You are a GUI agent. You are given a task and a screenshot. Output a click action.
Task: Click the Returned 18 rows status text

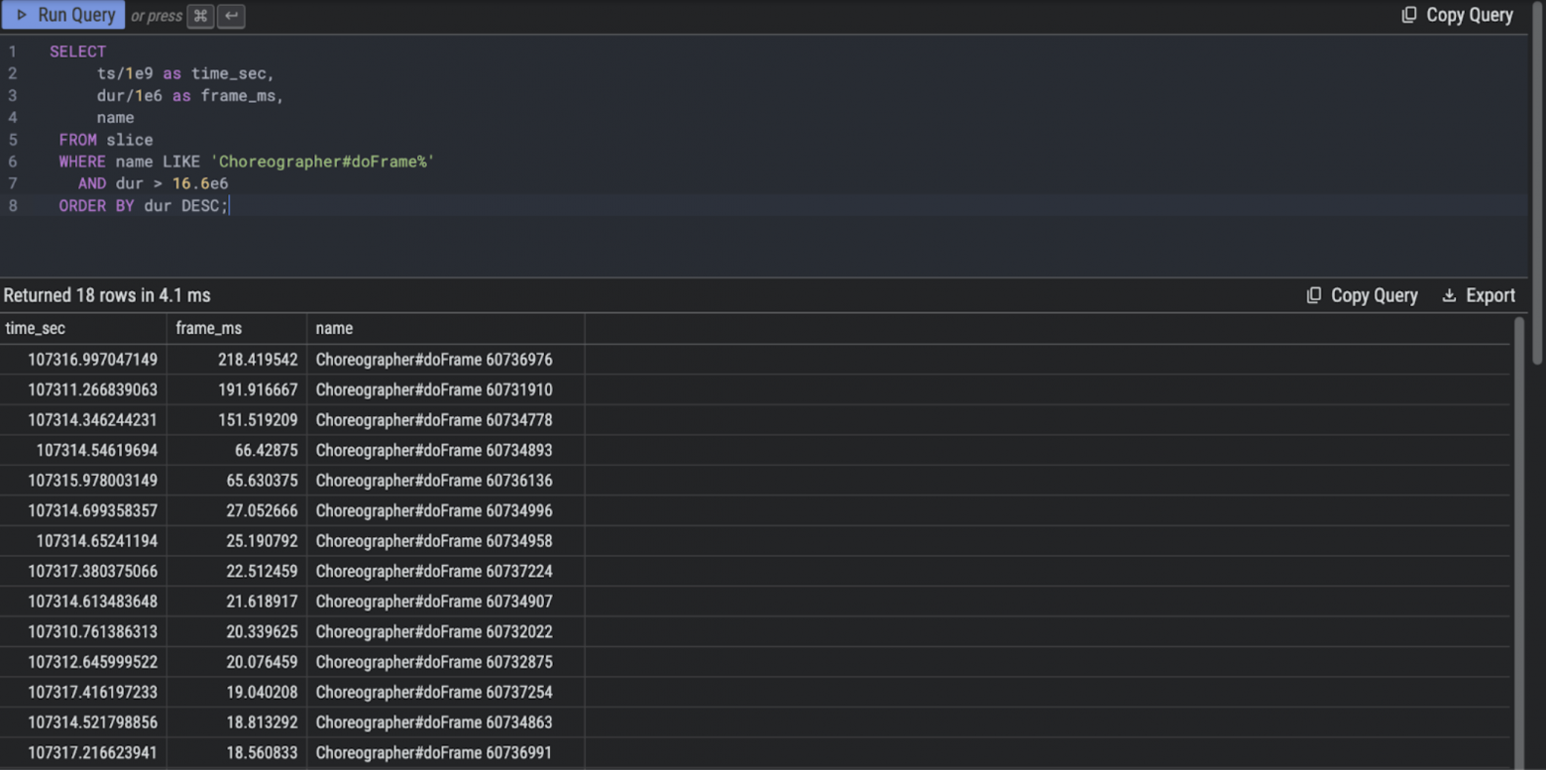pos(107,295)
